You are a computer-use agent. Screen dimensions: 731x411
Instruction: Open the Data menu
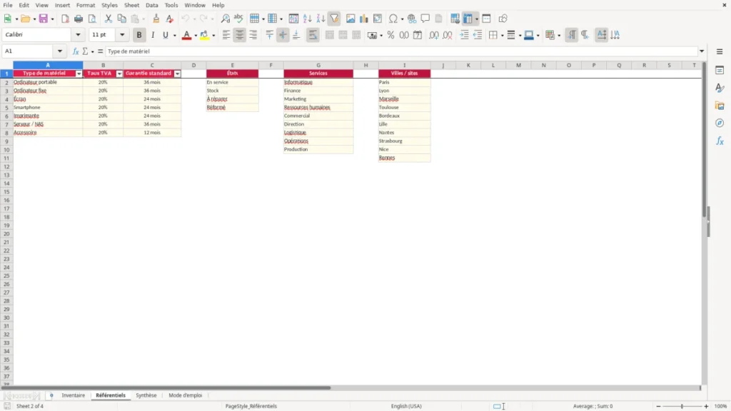[x=151, y=5]
